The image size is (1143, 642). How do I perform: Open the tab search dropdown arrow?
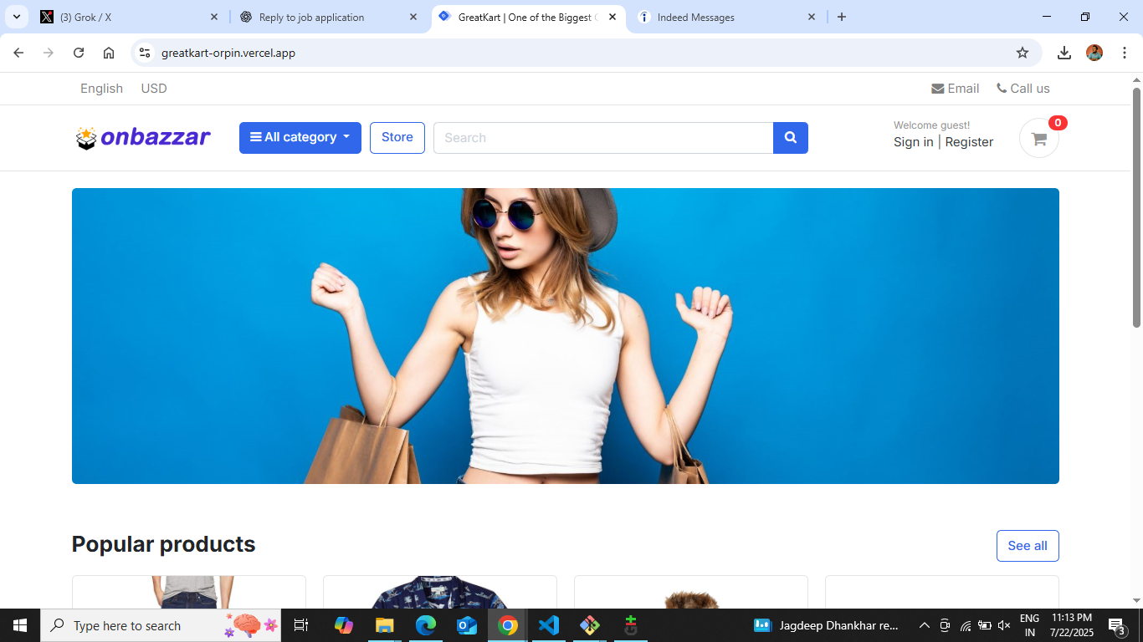point(17,17)
